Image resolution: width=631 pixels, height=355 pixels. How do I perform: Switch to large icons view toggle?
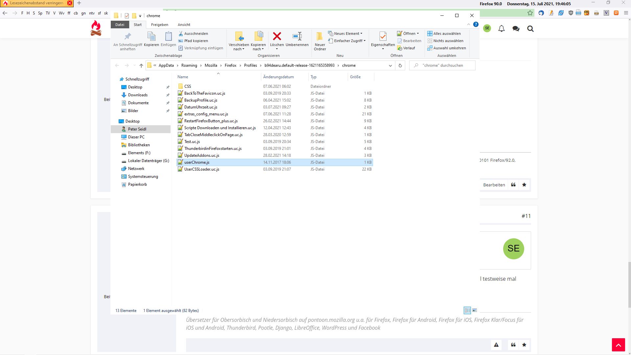pyautogui.click(x=475, y=310)
